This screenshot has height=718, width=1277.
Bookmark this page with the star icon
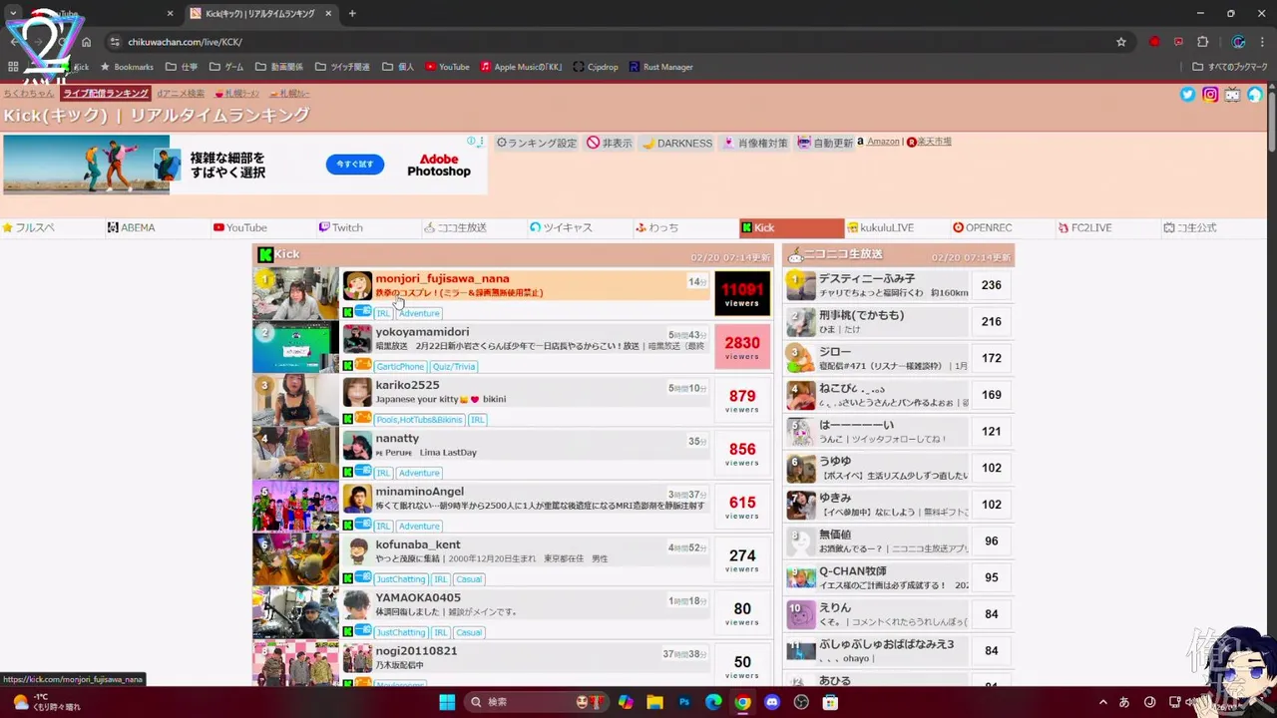pos(1121,42)
